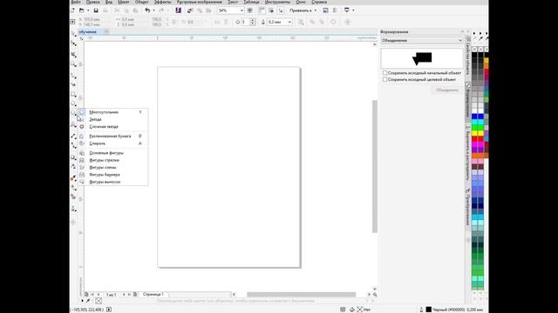The image size is (558, 313).
Task: Pick Flowchart Shapes in flyout
Action: pyautogui.click(x=112, y=167)
